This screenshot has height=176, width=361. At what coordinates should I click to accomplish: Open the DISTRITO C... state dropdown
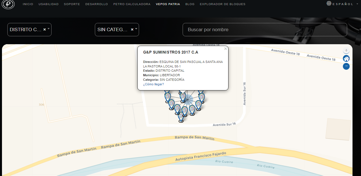(x=29, y=29)
